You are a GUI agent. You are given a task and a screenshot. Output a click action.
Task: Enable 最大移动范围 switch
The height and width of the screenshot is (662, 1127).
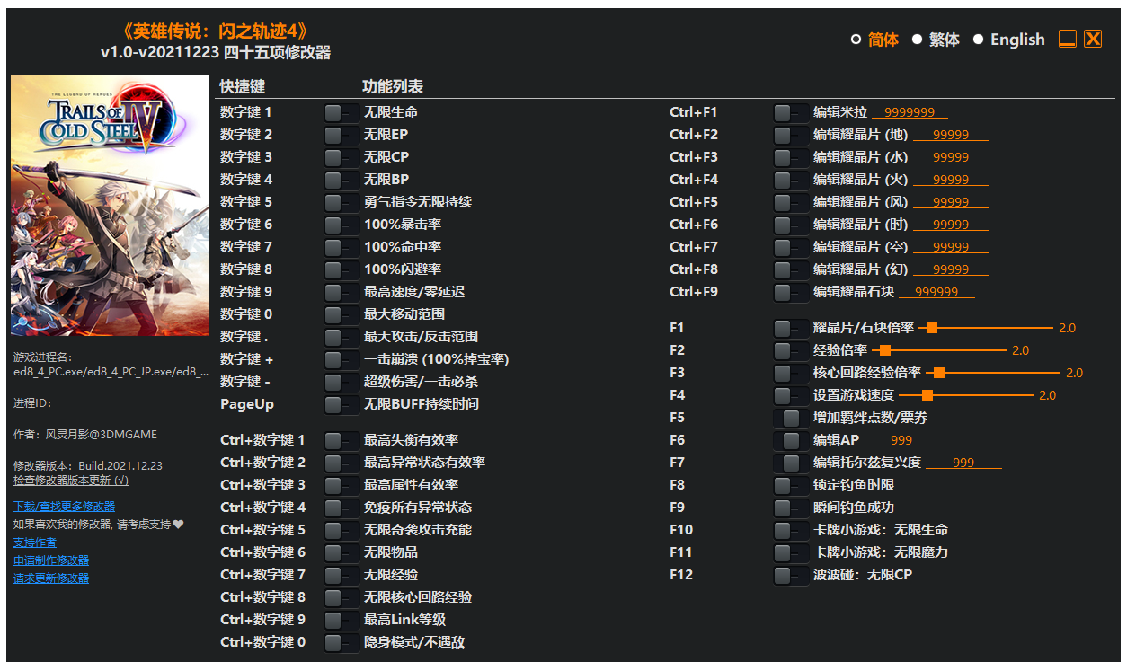coord(342,314)
